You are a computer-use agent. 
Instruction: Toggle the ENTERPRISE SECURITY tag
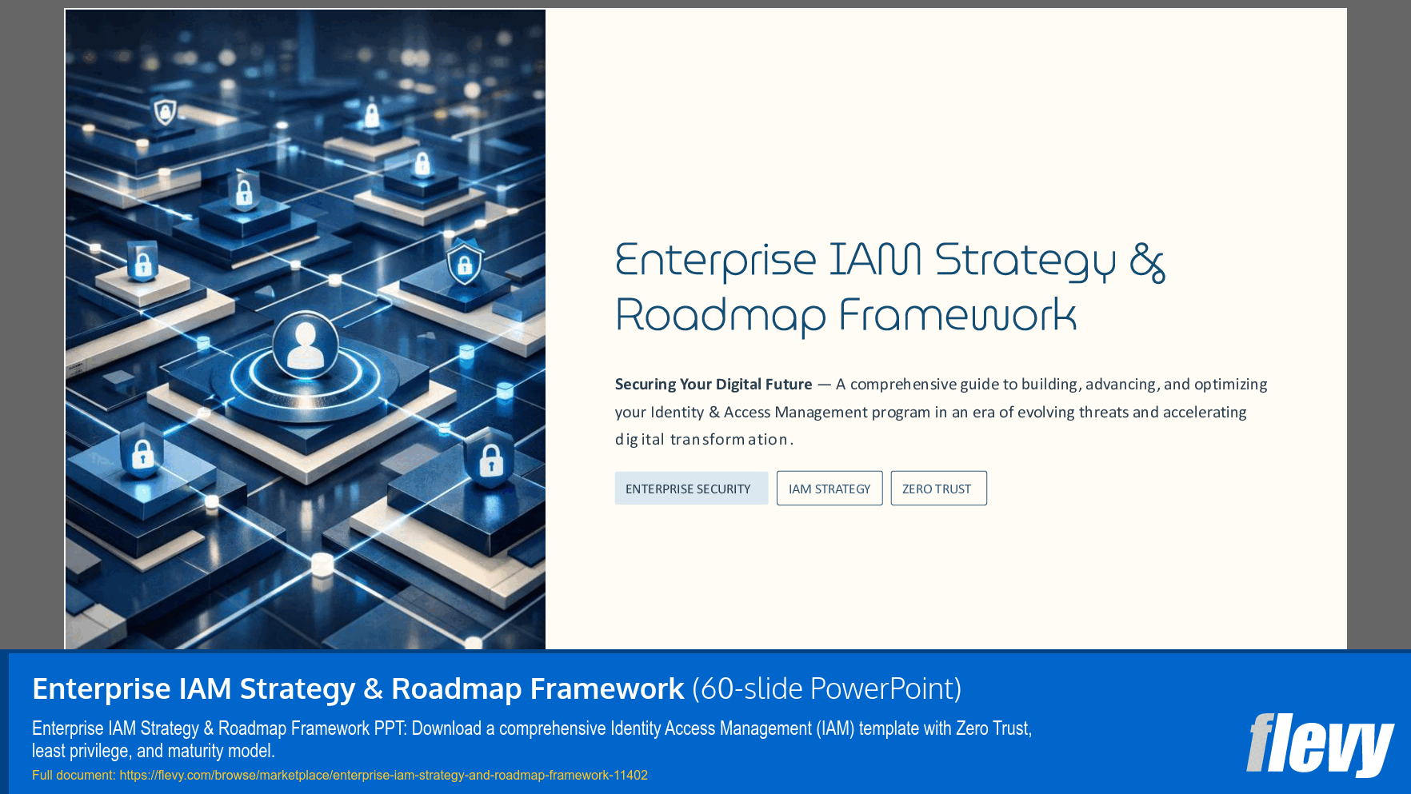(691, 488)
